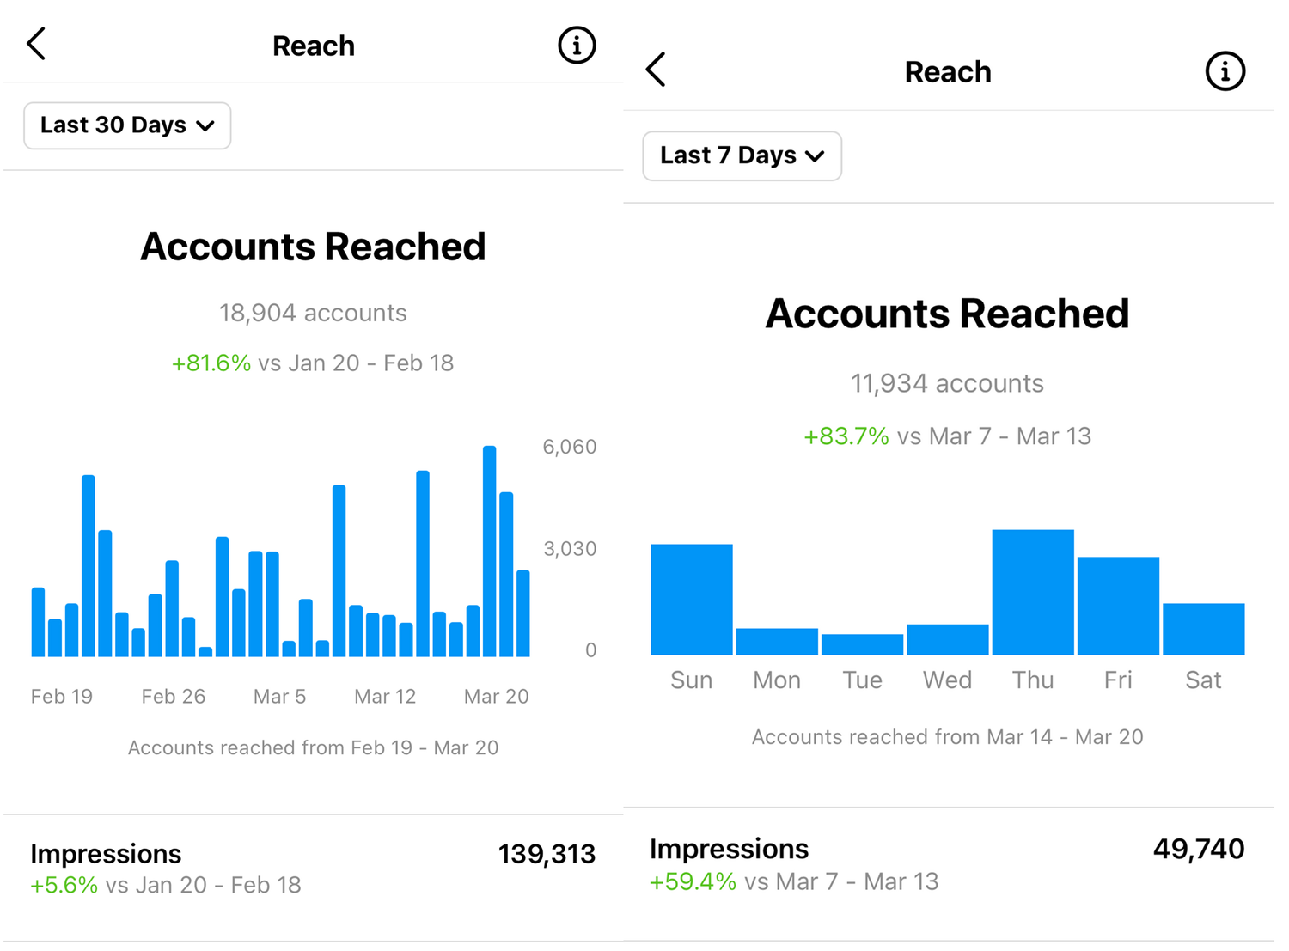Tap the 11,934 accounts total

coord(947,383)
